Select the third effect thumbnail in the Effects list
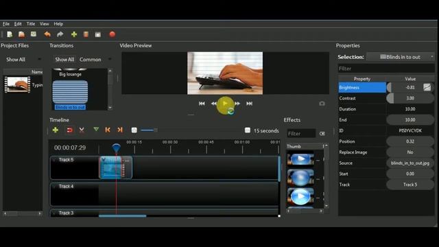439x247 pixels. 300,196
